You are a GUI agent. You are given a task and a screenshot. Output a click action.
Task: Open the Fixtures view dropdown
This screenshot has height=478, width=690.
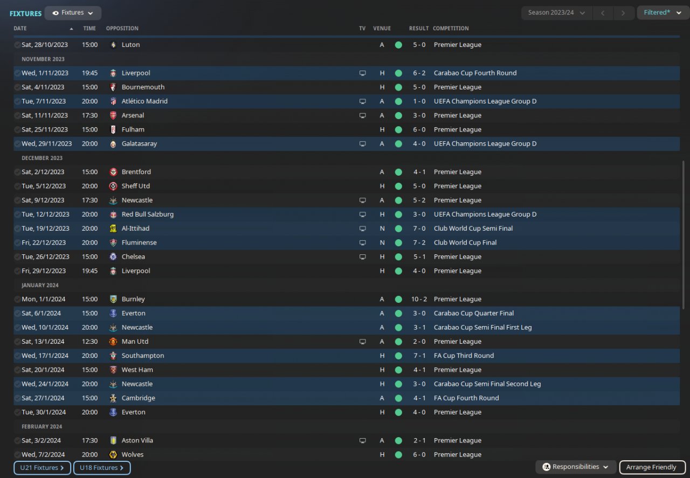(73, 13)
